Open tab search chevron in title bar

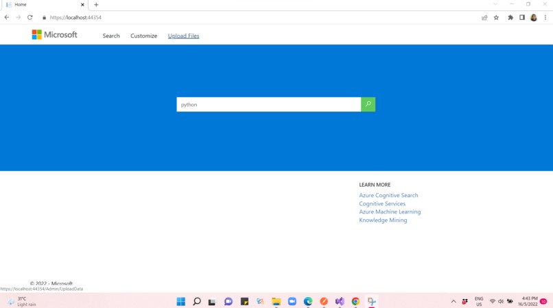tap(495, 4)
